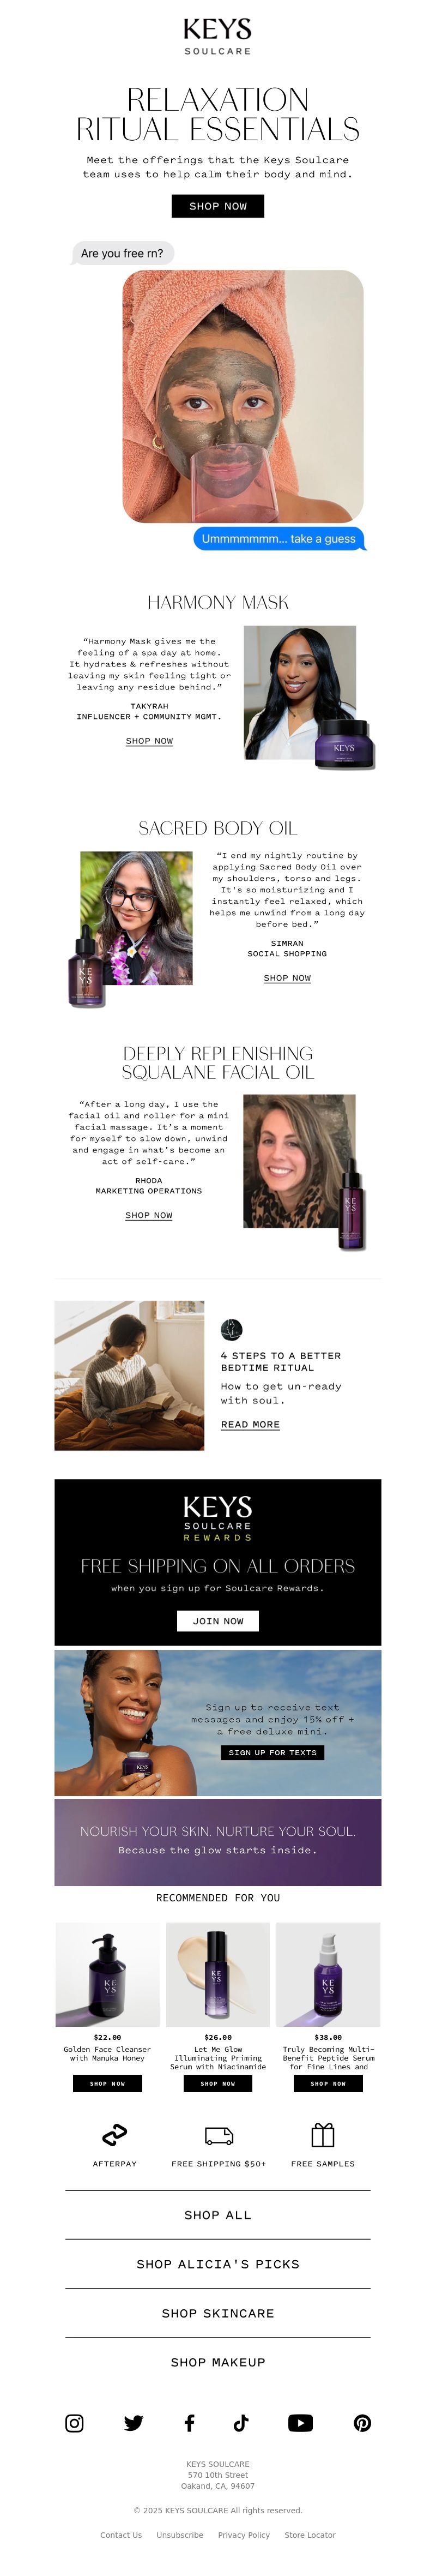436x2576 pixels.
Task: Select the Shop Makeup menu item
Action: [x=218, y=2361]
